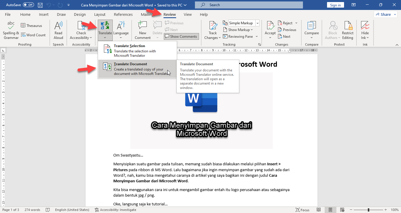
Task: Expand Reviewing Pane dropdown arrow
Action: (257, 36)
